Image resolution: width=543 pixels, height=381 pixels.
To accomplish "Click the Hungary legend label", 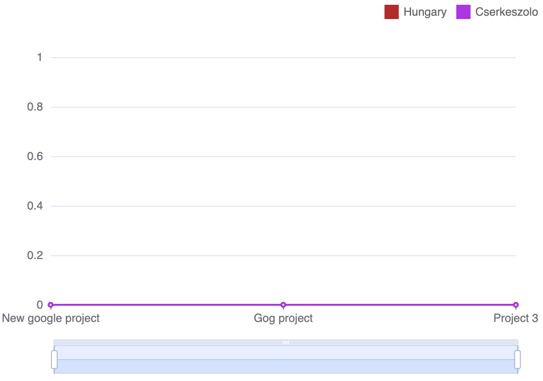I will point(425,12).
